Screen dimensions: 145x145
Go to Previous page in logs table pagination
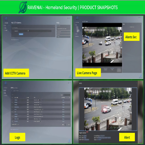63,125
